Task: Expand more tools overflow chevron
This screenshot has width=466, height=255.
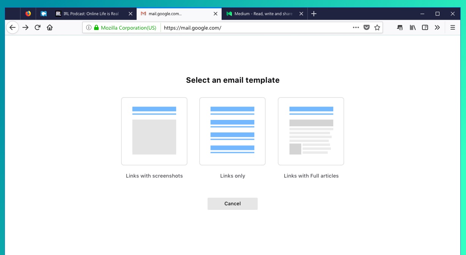Action: (x=437, y=28)
